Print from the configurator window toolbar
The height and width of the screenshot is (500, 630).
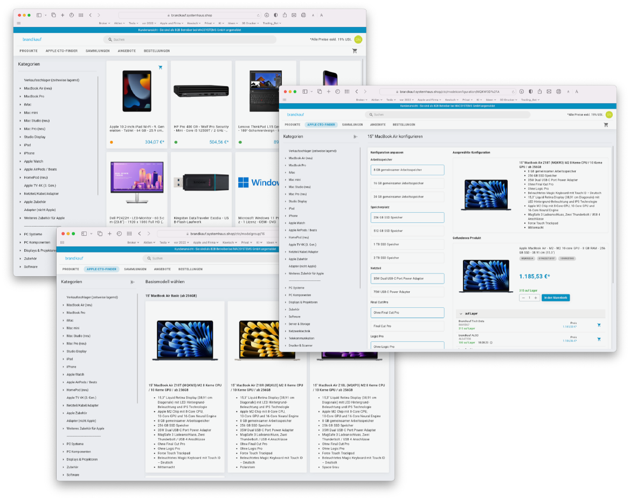(558, 91)
